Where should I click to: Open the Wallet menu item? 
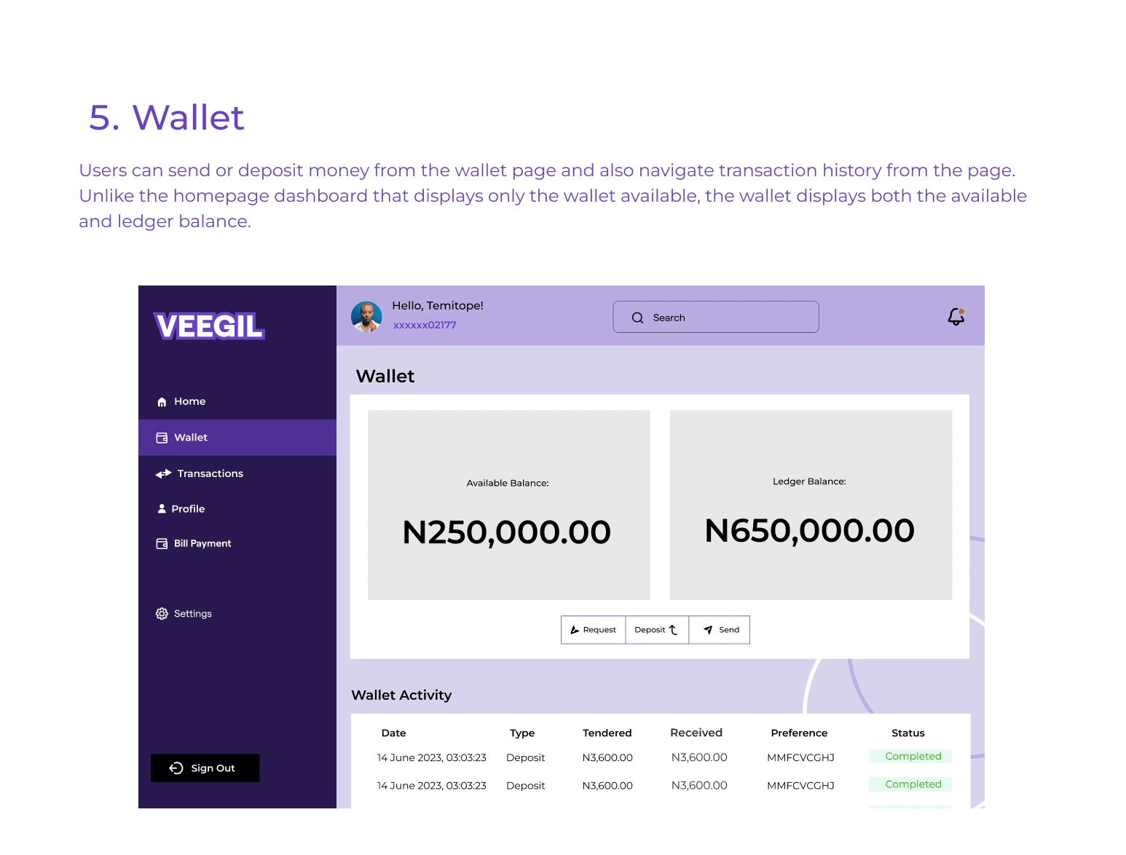237,438
